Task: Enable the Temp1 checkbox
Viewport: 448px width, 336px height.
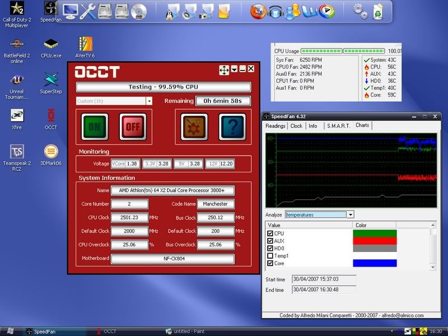Action: [270, 255]
